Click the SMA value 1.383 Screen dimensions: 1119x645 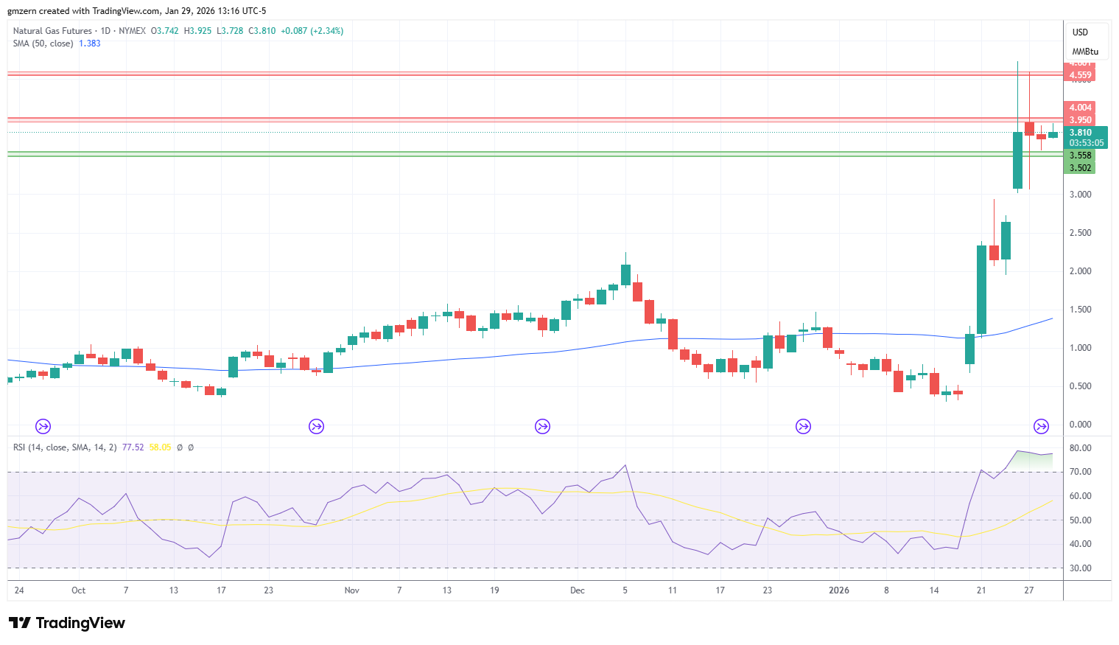pyautogui.click(x=90, y=43)
